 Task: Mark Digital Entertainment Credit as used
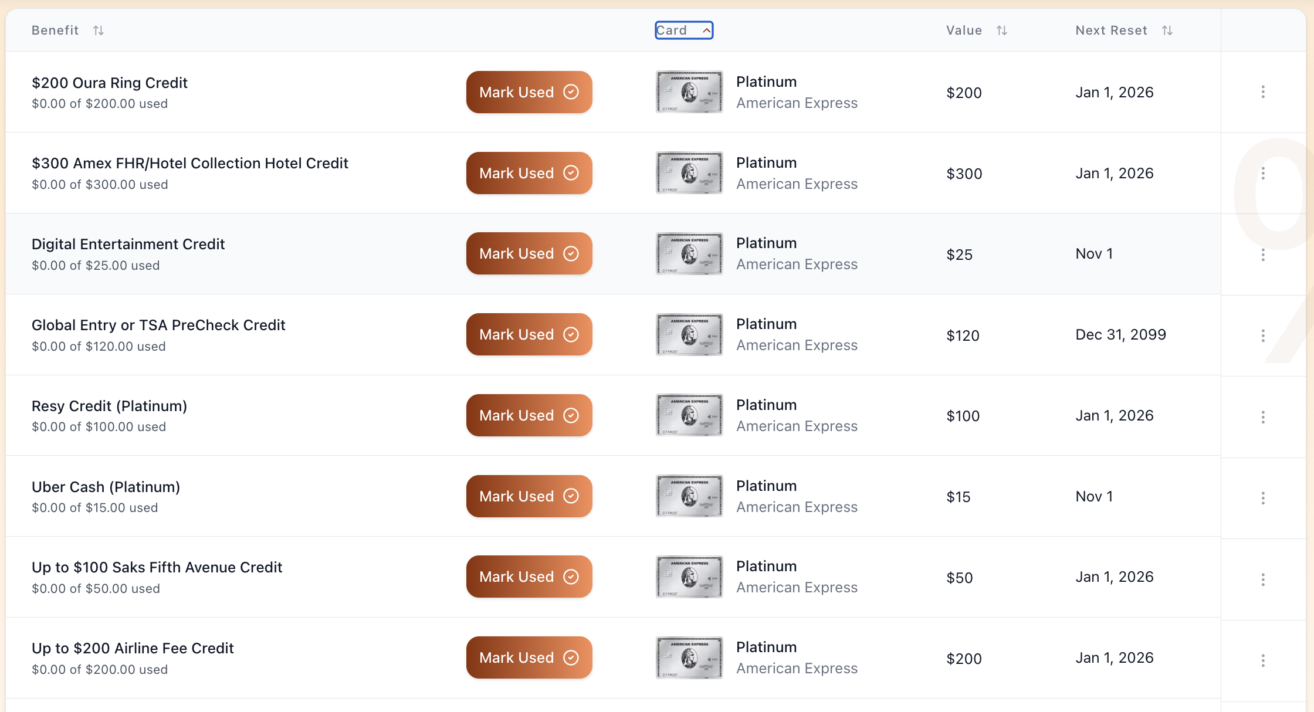coord(529,253)
